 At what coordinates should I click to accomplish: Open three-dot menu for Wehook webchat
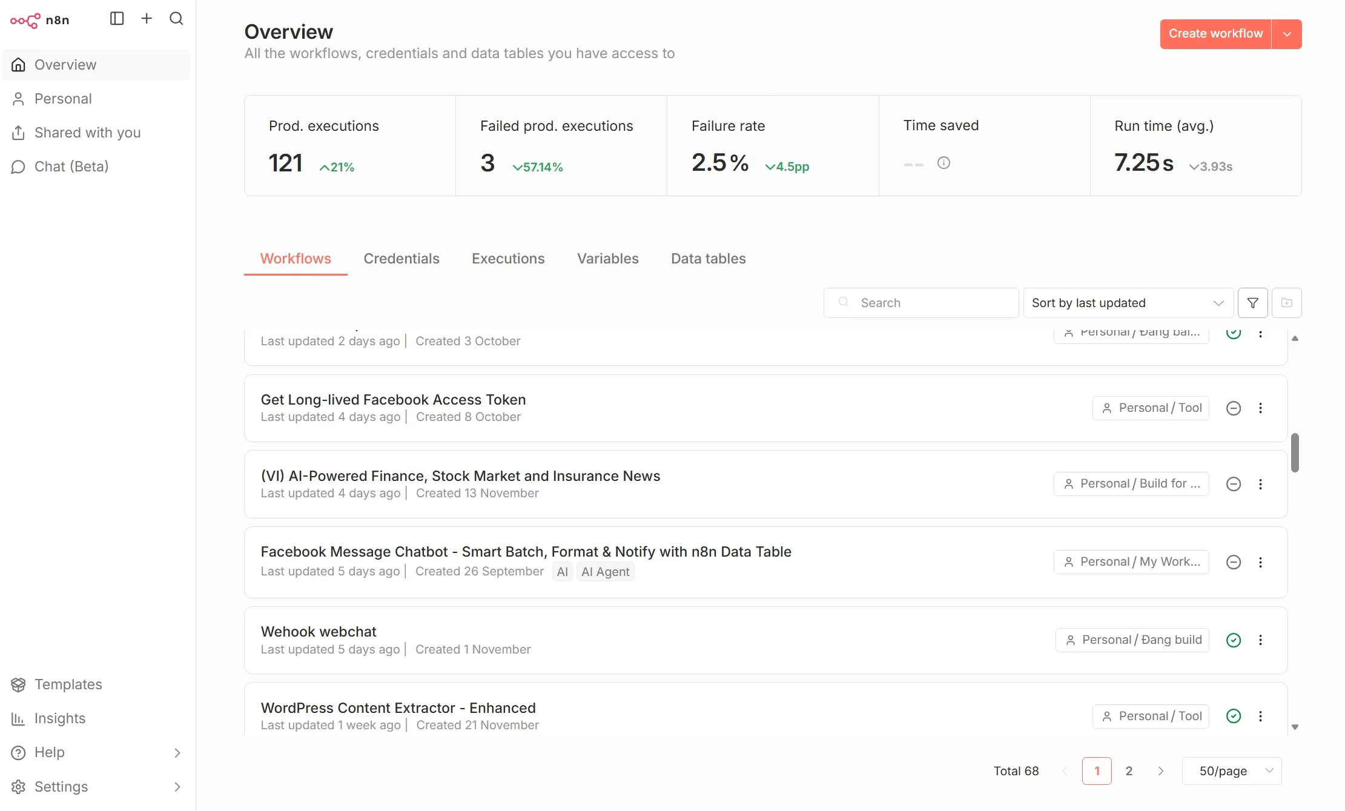1261,640
